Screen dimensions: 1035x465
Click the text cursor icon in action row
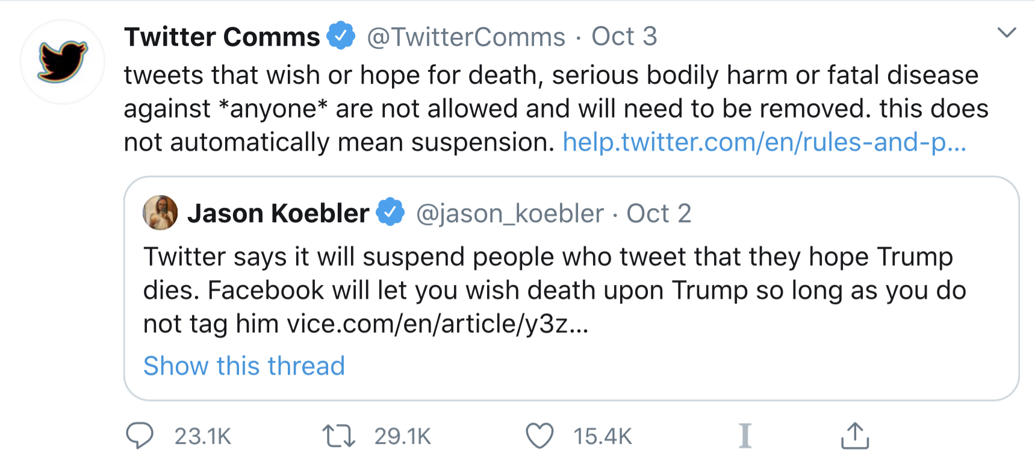[745, 435]
